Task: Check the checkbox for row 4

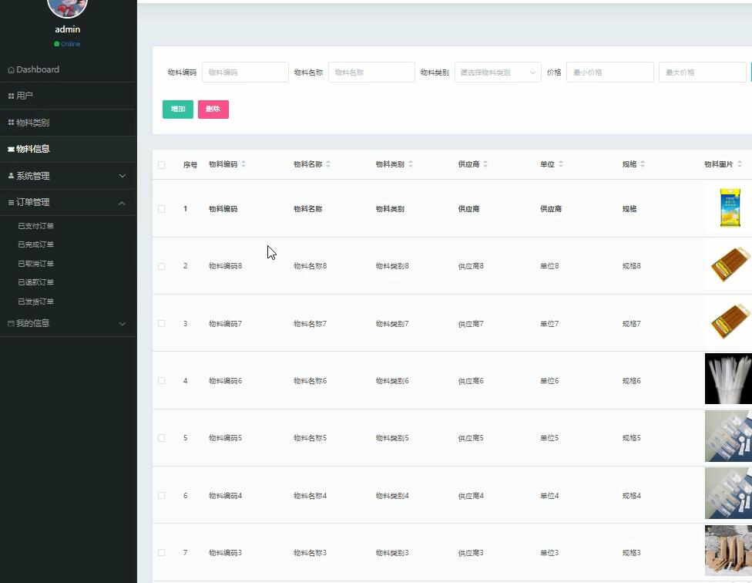Action: pyautogui.click(x=162, y=380)
